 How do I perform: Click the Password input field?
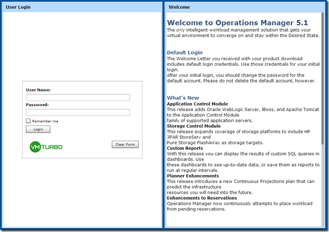78,113
